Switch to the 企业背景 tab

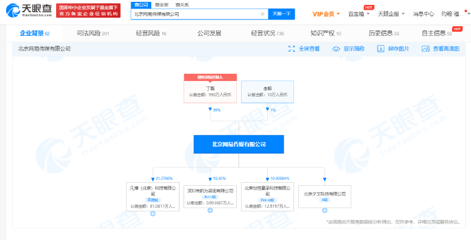point(35,34)
